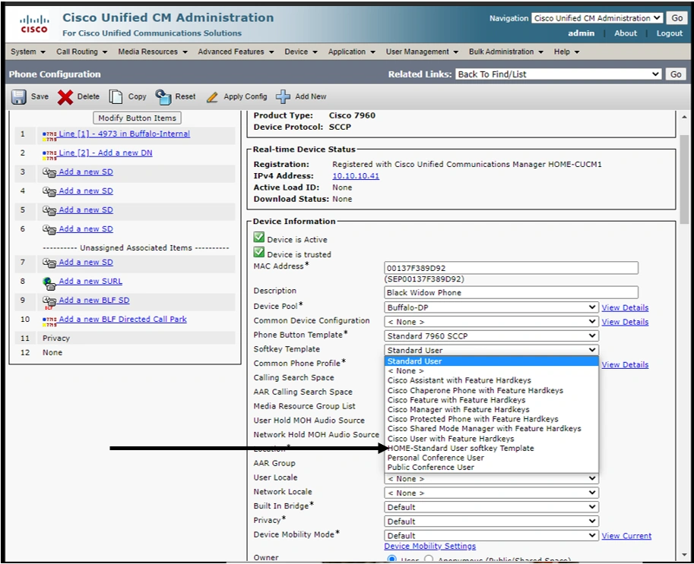This screenshot has width=694, height=564.
Task: Open the Bulk Administration menu
Action: pos(506,52)
